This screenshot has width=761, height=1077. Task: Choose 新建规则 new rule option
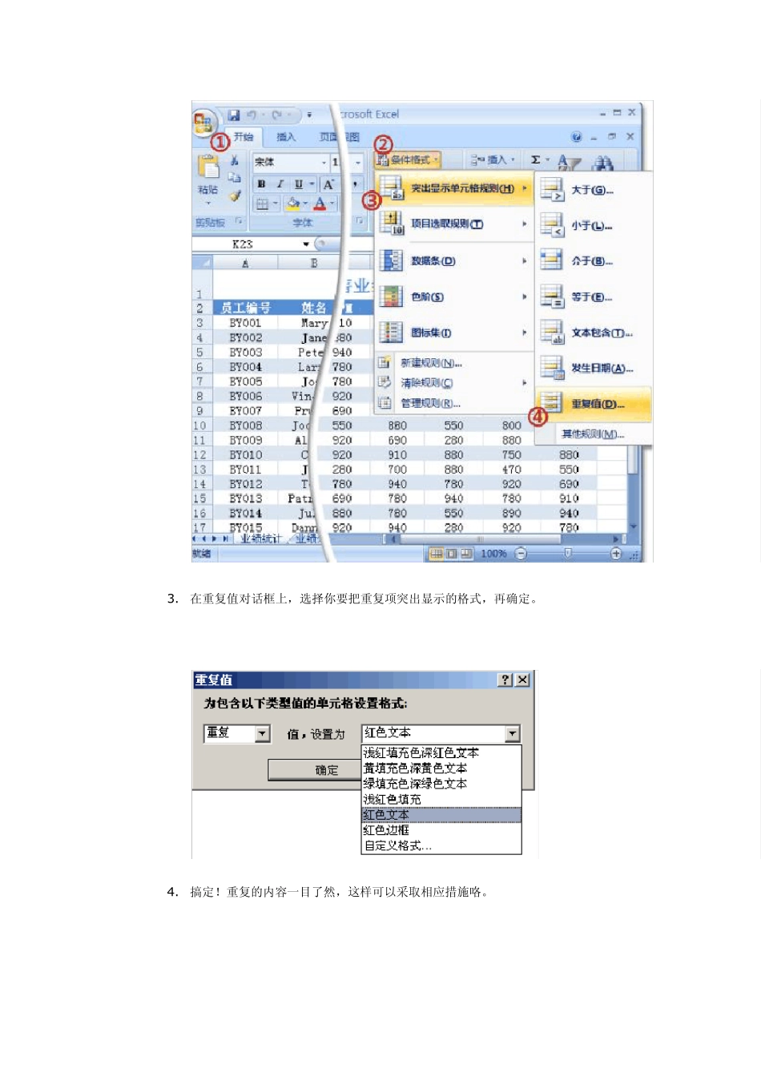click(431, 363)
